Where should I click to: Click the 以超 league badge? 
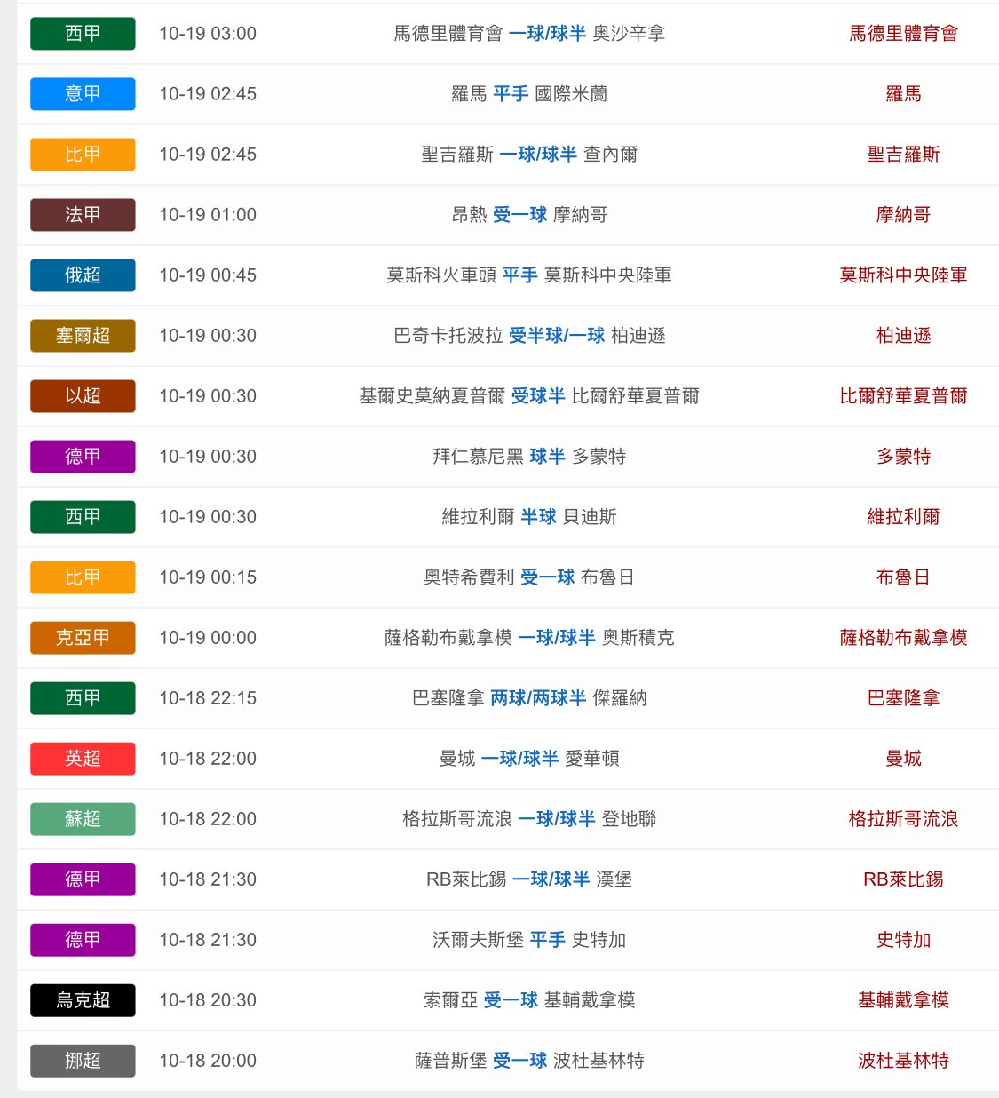click(83, 396)
